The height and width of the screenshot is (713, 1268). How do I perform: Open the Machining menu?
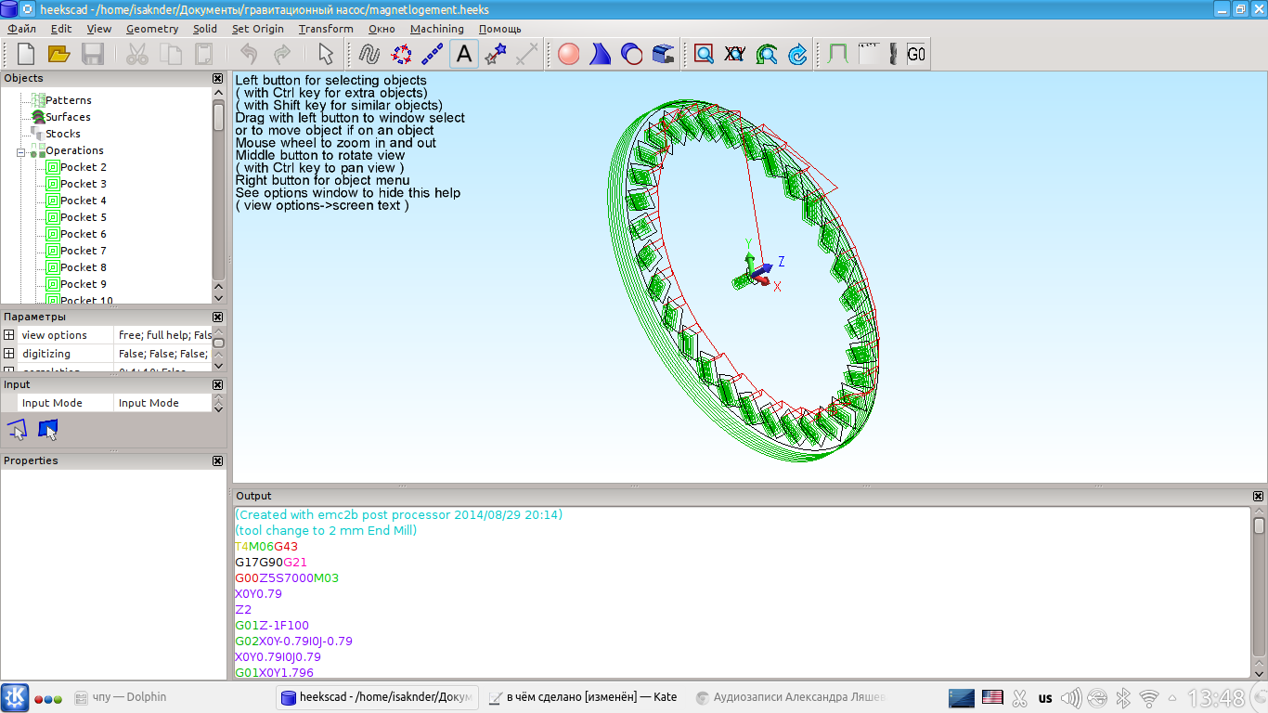pyautogui.click(x=436, y=29)
